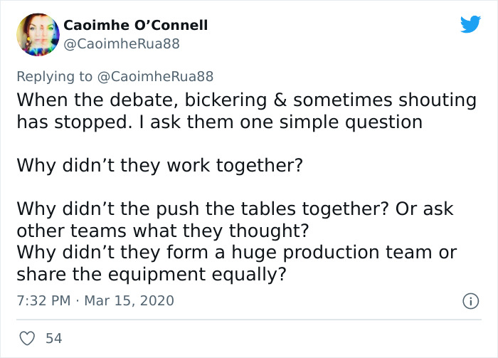
Task: Click the text 'I ask them one simple question'
Action: 304,122
